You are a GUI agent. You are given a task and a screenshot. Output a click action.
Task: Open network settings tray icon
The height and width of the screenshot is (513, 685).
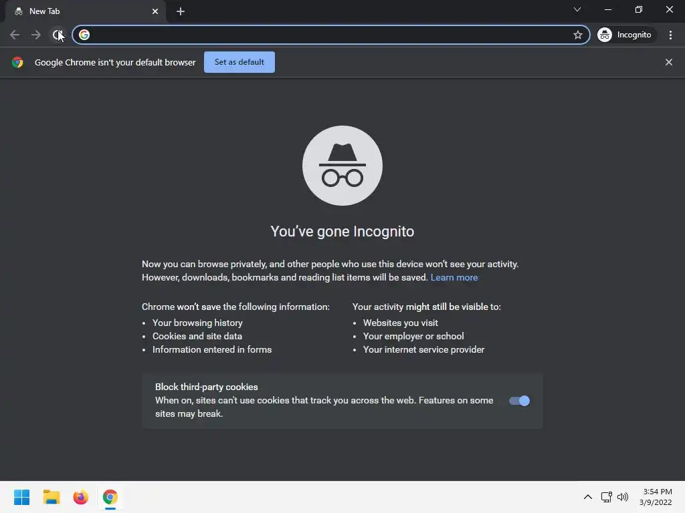[x=606, y=497]
